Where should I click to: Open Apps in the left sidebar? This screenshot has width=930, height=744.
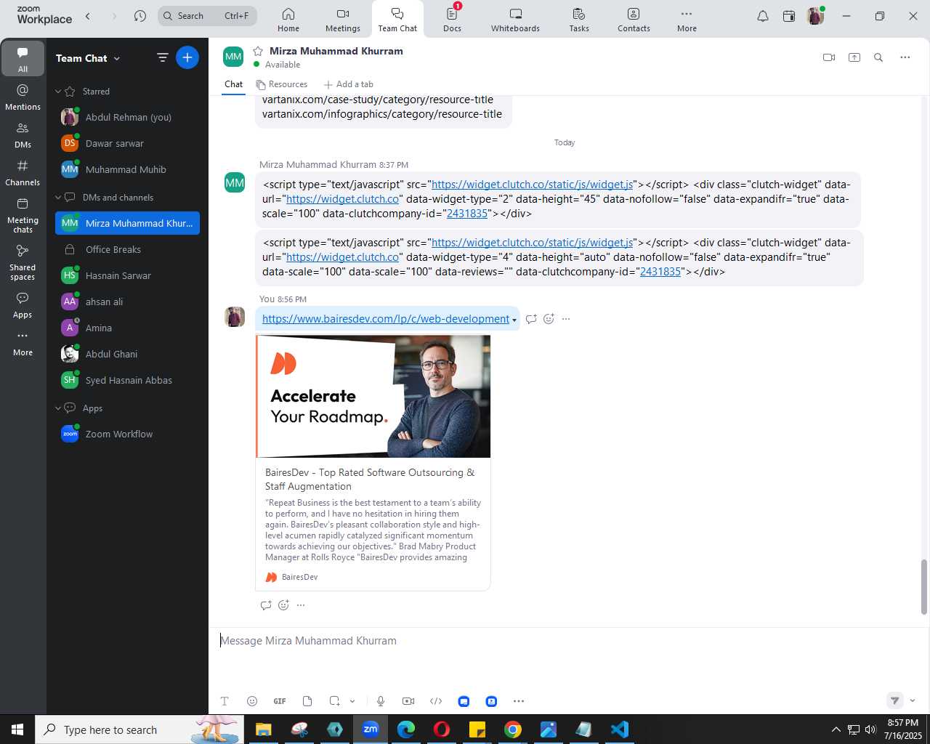23,305
